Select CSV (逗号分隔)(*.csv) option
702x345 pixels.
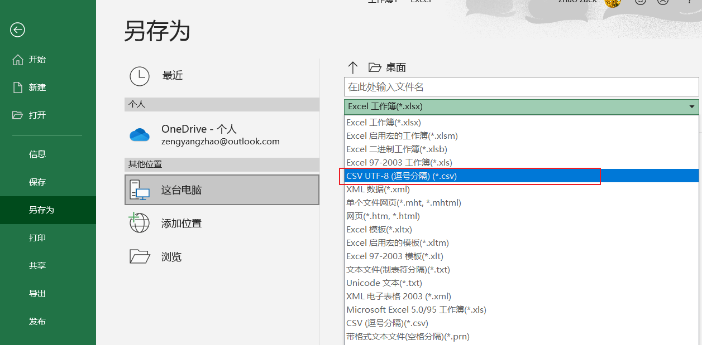[521, 323]
